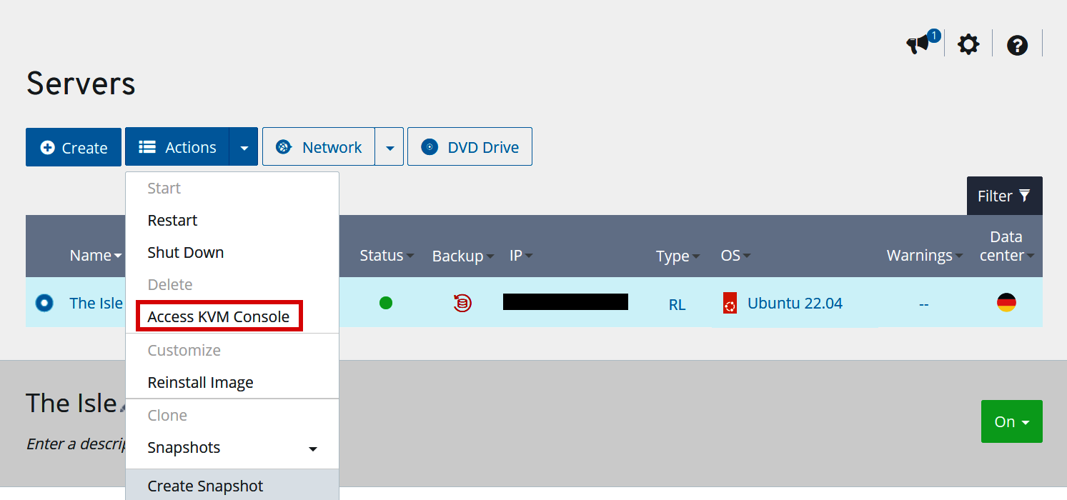
Task: Click the DVD Drive disc icon
Action: 429,146
